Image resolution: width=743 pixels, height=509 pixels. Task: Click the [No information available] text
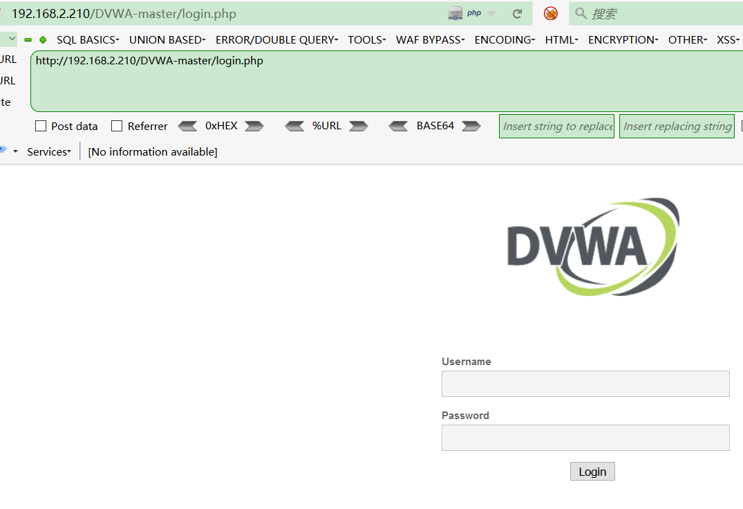point(153,151)
